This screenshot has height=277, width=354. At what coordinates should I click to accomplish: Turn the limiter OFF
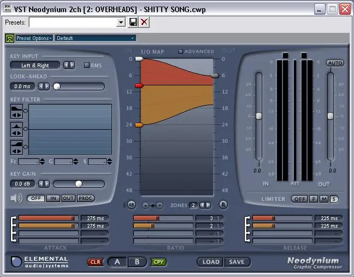pos(299,199)
